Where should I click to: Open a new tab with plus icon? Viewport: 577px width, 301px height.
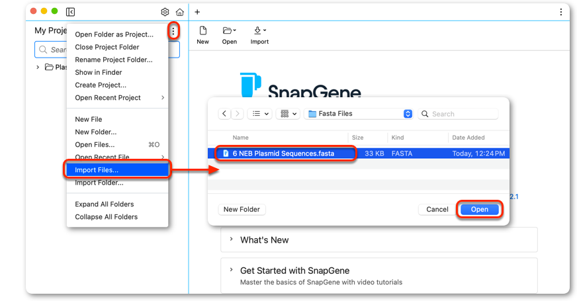pos(197,12)
